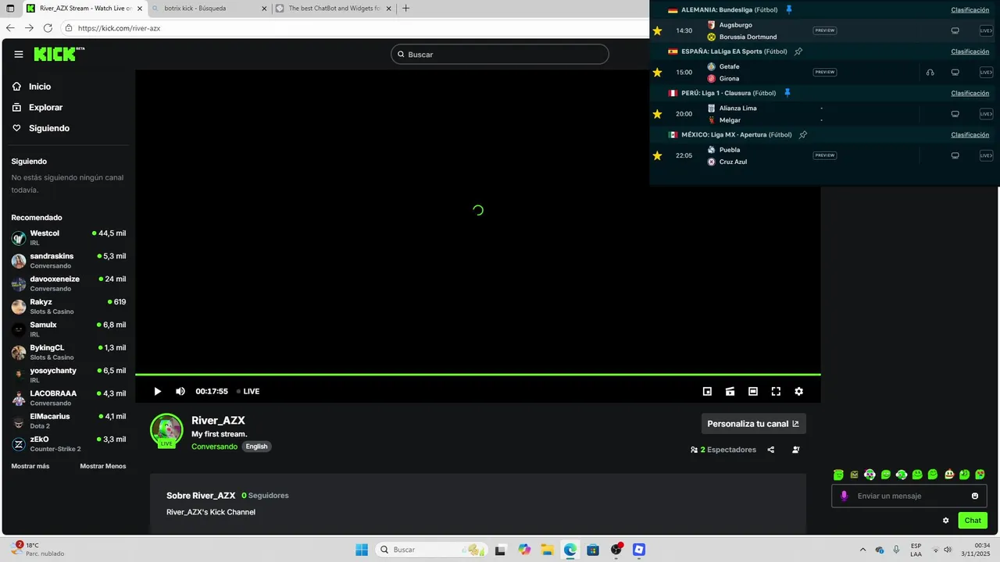1000x562 pixels.
Task: Switch to theater mode
Action: tap(753, 391)
